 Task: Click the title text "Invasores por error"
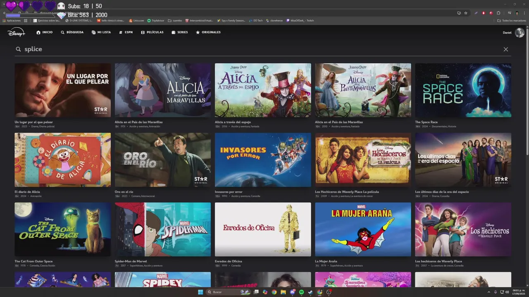coord(229,192)
